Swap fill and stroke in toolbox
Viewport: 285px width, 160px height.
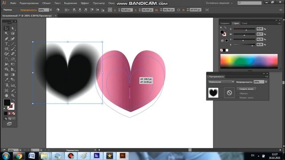(14, 100)
